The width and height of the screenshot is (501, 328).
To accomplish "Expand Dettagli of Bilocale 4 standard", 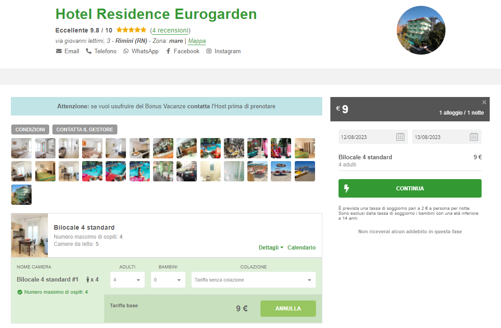I will [271, 248].
